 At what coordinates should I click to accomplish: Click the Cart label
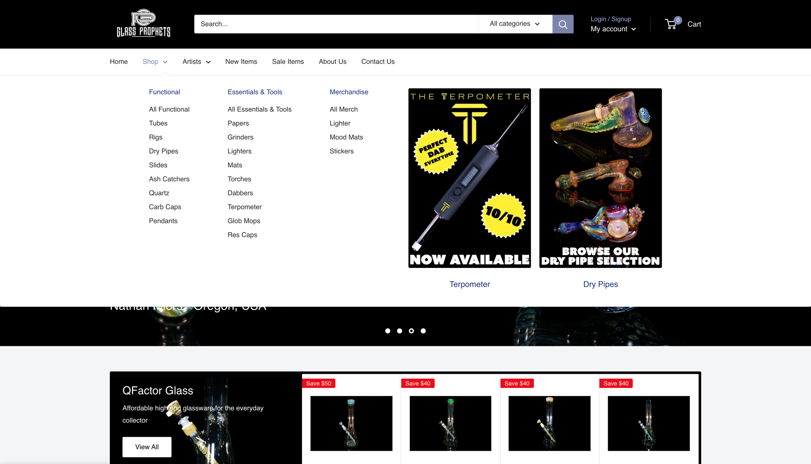coord(694,24)
